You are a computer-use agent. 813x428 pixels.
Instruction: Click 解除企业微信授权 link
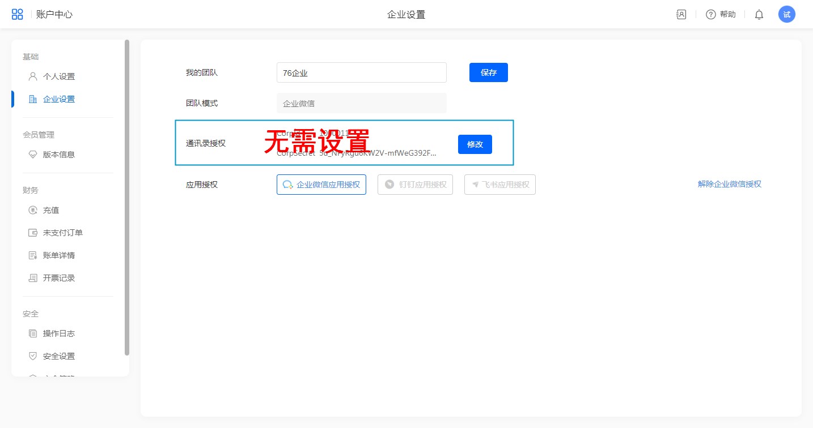coord(729,184)
